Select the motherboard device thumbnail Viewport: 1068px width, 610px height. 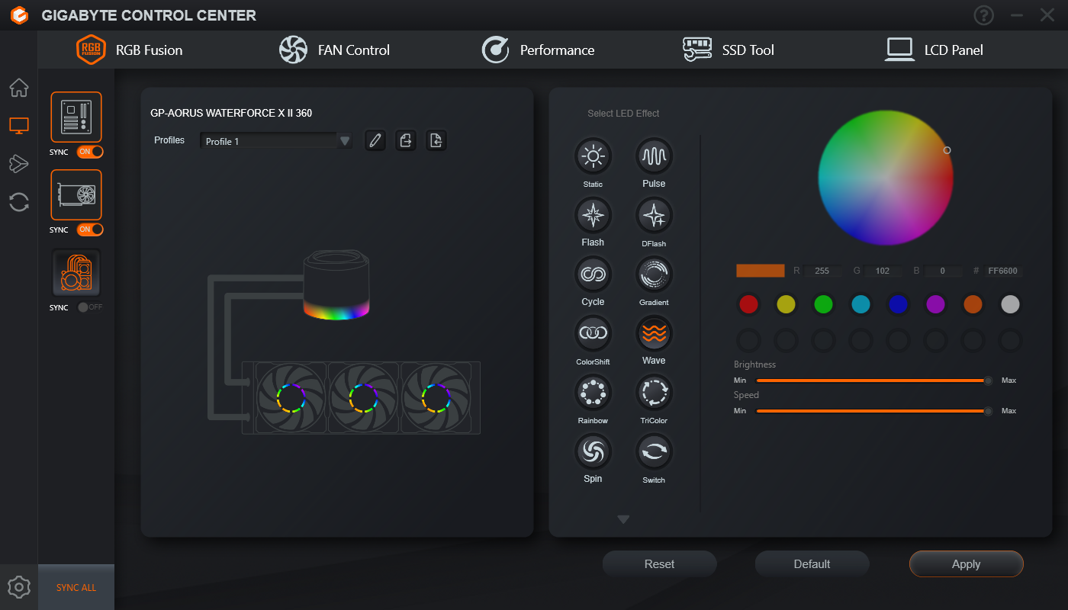tap(76, 117)
